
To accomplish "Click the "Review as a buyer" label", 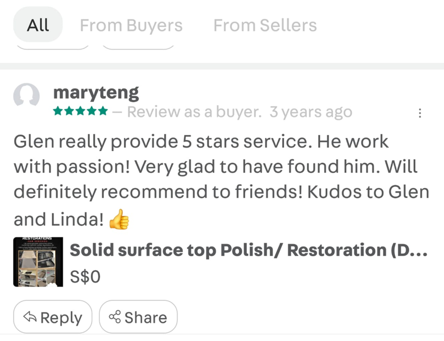I will pyautogui.click(x=194, y=112).
